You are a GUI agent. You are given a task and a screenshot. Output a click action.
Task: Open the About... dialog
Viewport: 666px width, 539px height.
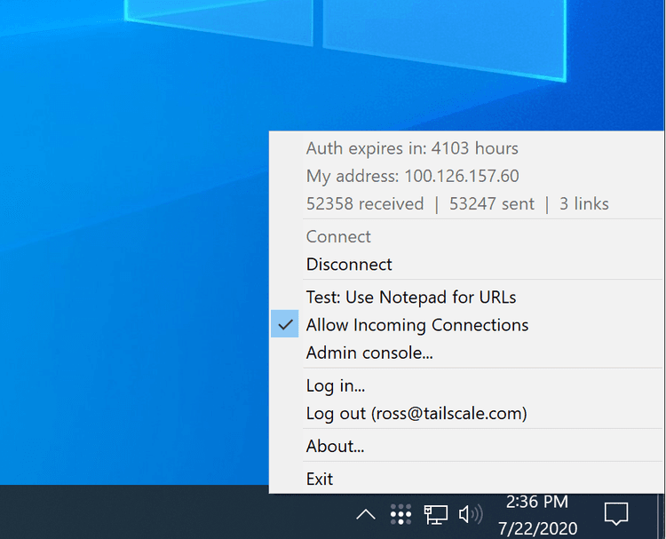335,446
